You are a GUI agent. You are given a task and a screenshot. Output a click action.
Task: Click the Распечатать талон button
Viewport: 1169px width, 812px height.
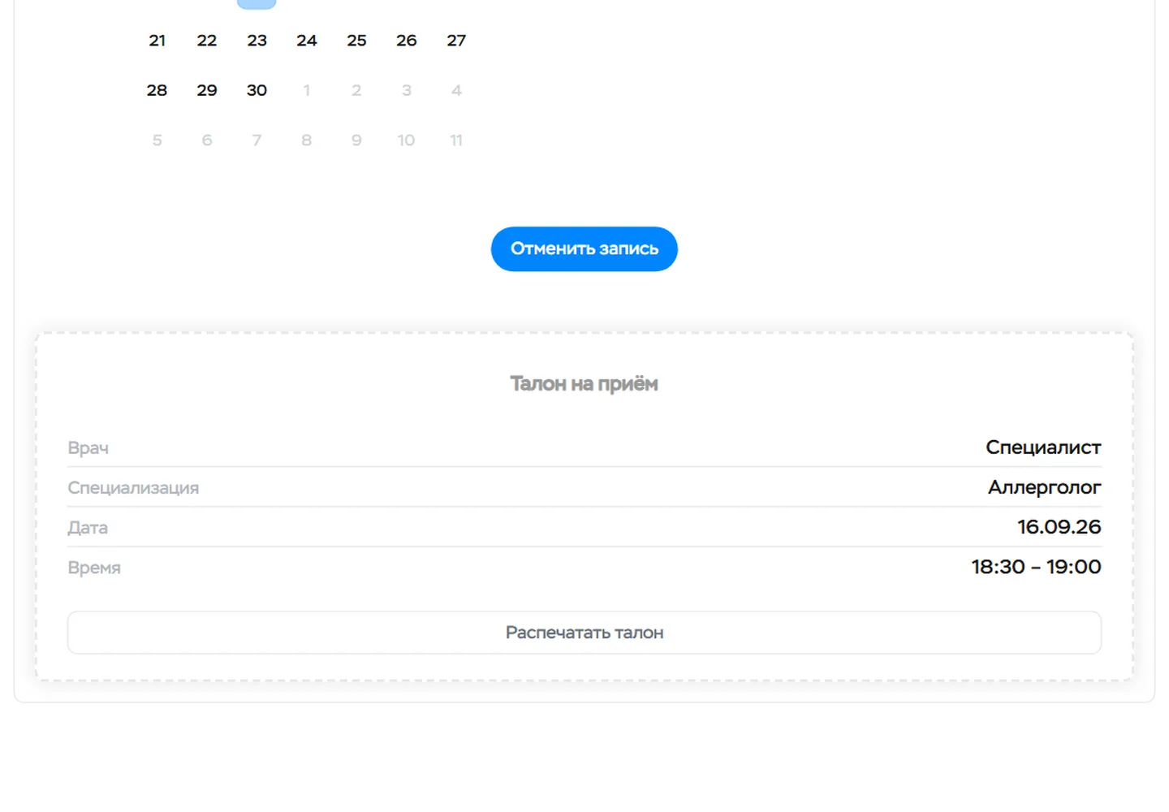584,633
